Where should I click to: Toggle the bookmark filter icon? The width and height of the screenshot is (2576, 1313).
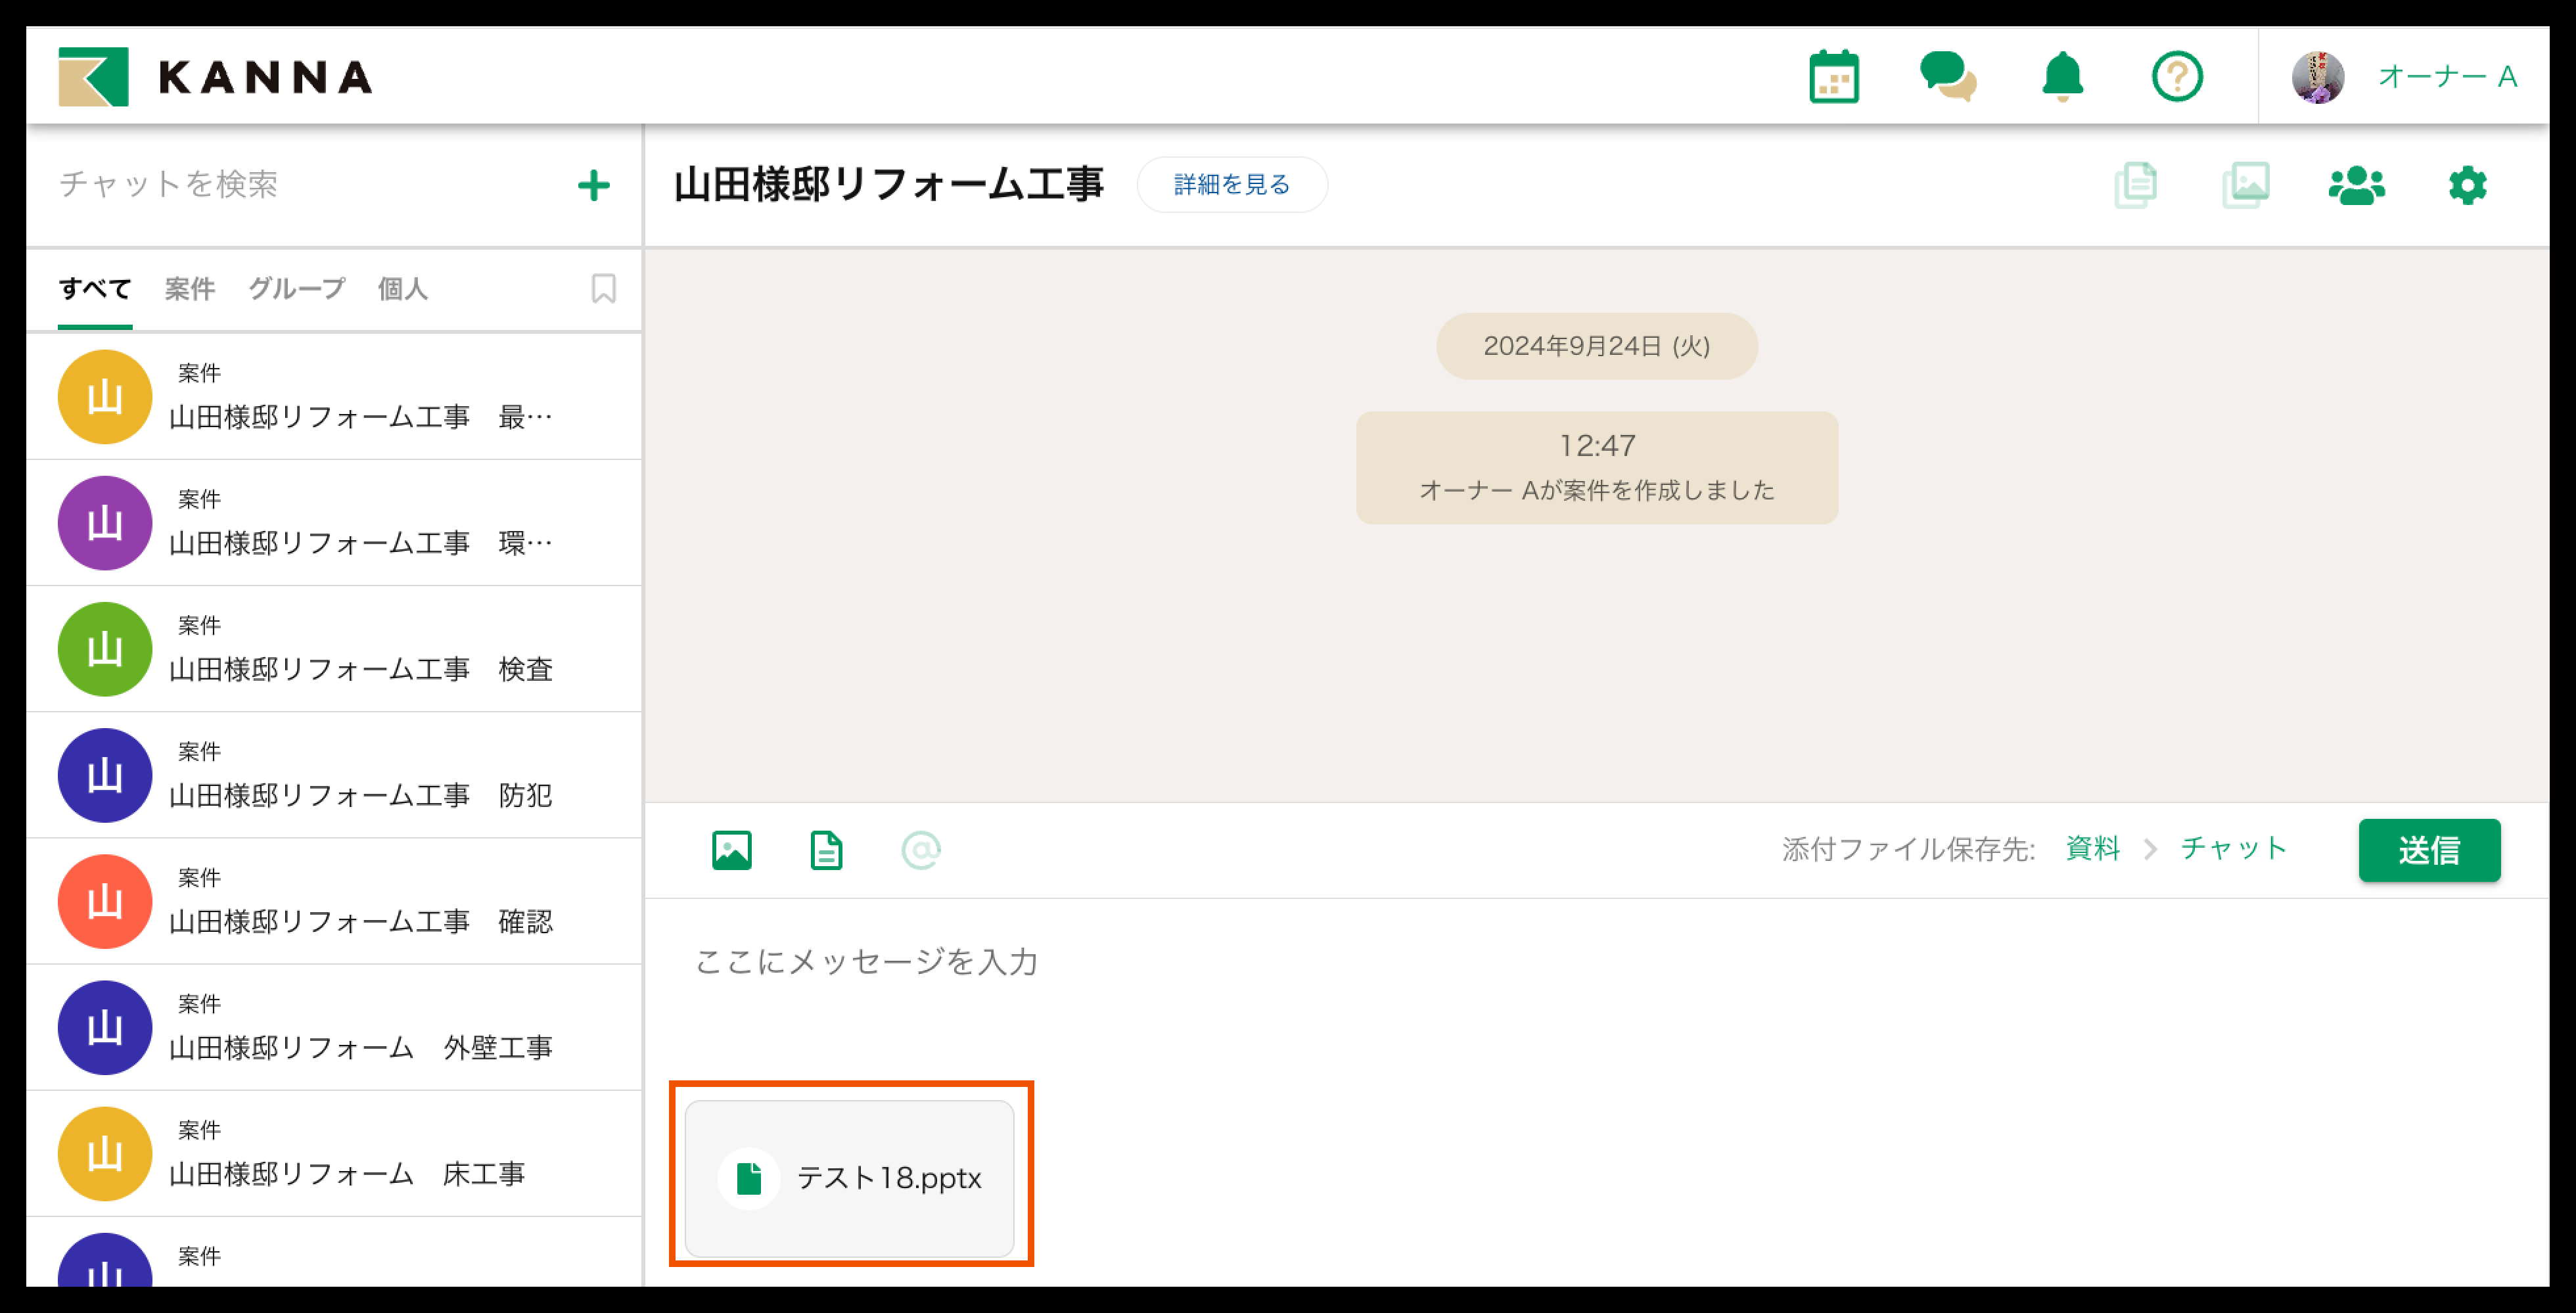603,289
